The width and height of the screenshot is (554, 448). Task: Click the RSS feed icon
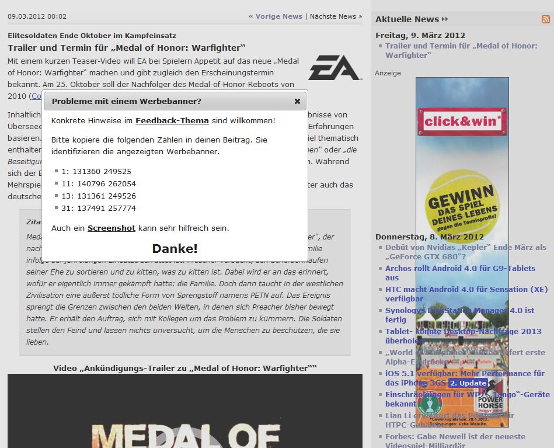(545, 19)
